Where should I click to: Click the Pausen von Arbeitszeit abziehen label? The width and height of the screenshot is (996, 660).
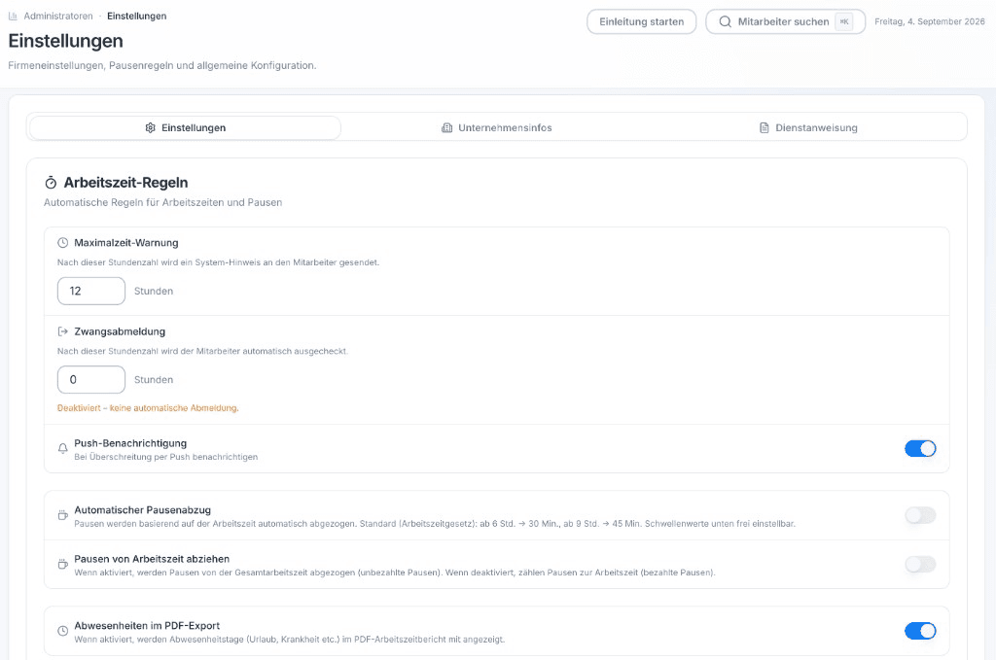pos(152,559)
